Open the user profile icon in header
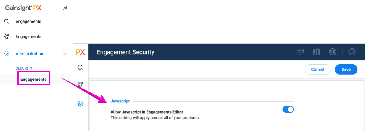This screenshot has width=365, height=131. click(352, 52)
